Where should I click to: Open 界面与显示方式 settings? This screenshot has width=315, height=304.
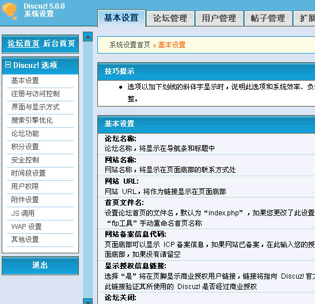tap(36, 107)
